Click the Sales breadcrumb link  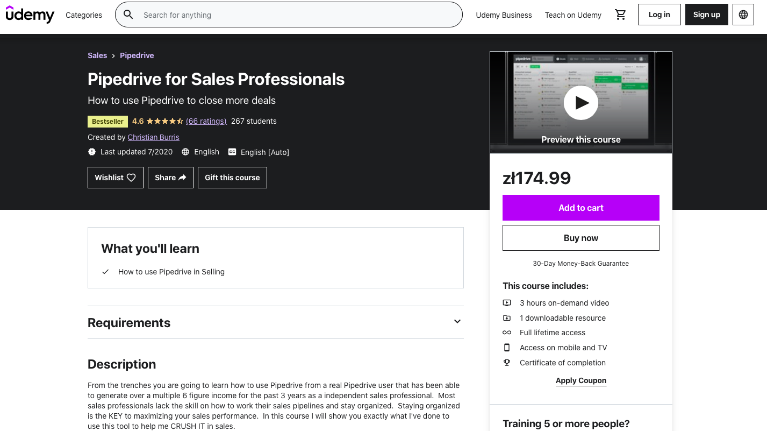[x=97, y=55]
